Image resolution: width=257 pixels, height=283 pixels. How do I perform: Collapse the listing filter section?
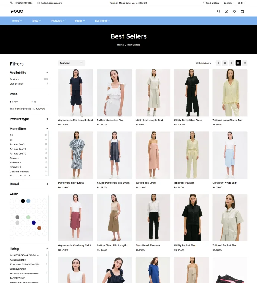(x=47, y=248)
